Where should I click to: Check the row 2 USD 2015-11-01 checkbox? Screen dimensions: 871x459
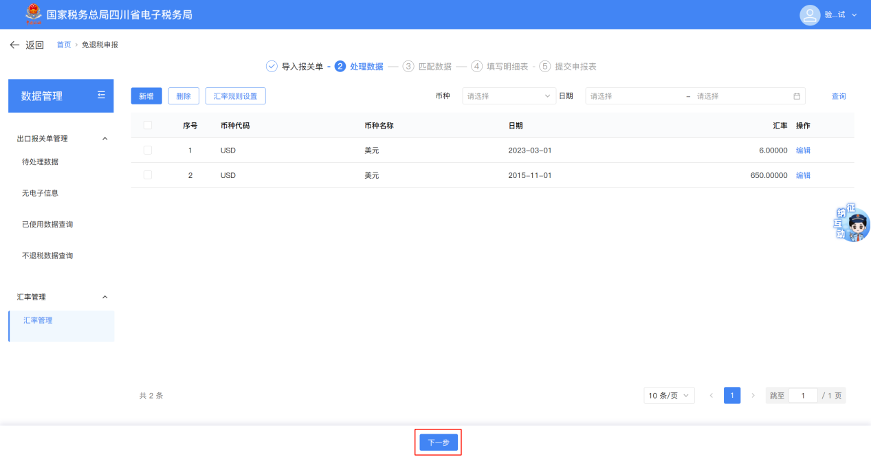pyautogui.click(x=148, y=175)
